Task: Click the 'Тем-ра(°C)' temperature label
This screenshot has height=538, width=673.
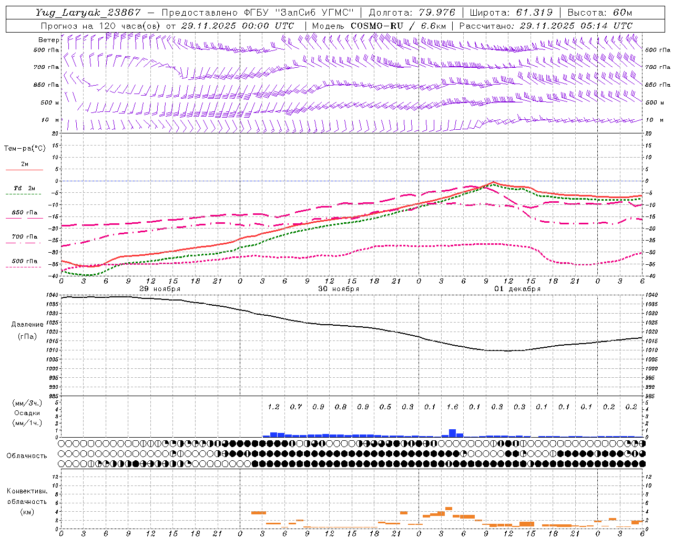Action: pos(25,149)
